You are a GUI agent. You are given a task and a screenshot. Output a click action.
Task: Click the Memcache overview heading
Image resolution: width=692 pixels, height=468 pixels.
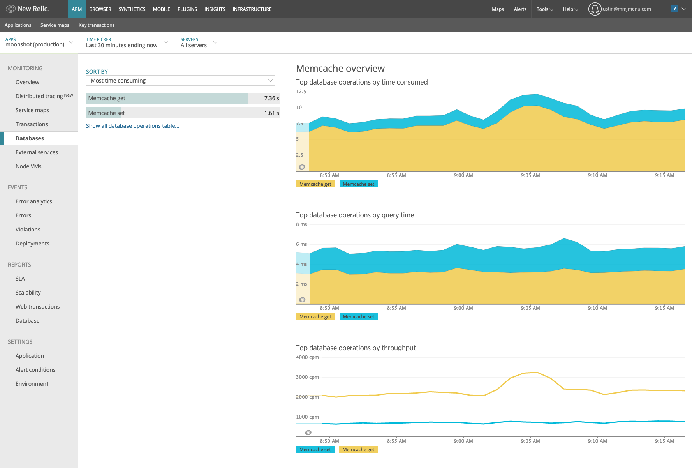coord(340,69)
